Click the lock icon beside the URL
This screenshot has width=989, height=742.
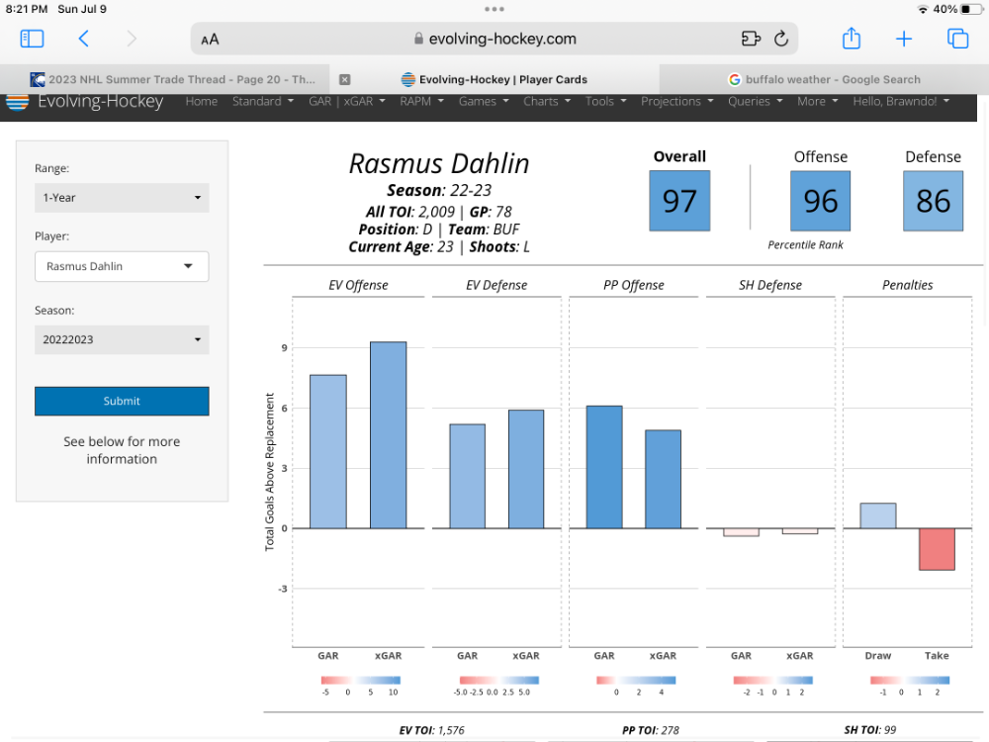coord(418,39)
